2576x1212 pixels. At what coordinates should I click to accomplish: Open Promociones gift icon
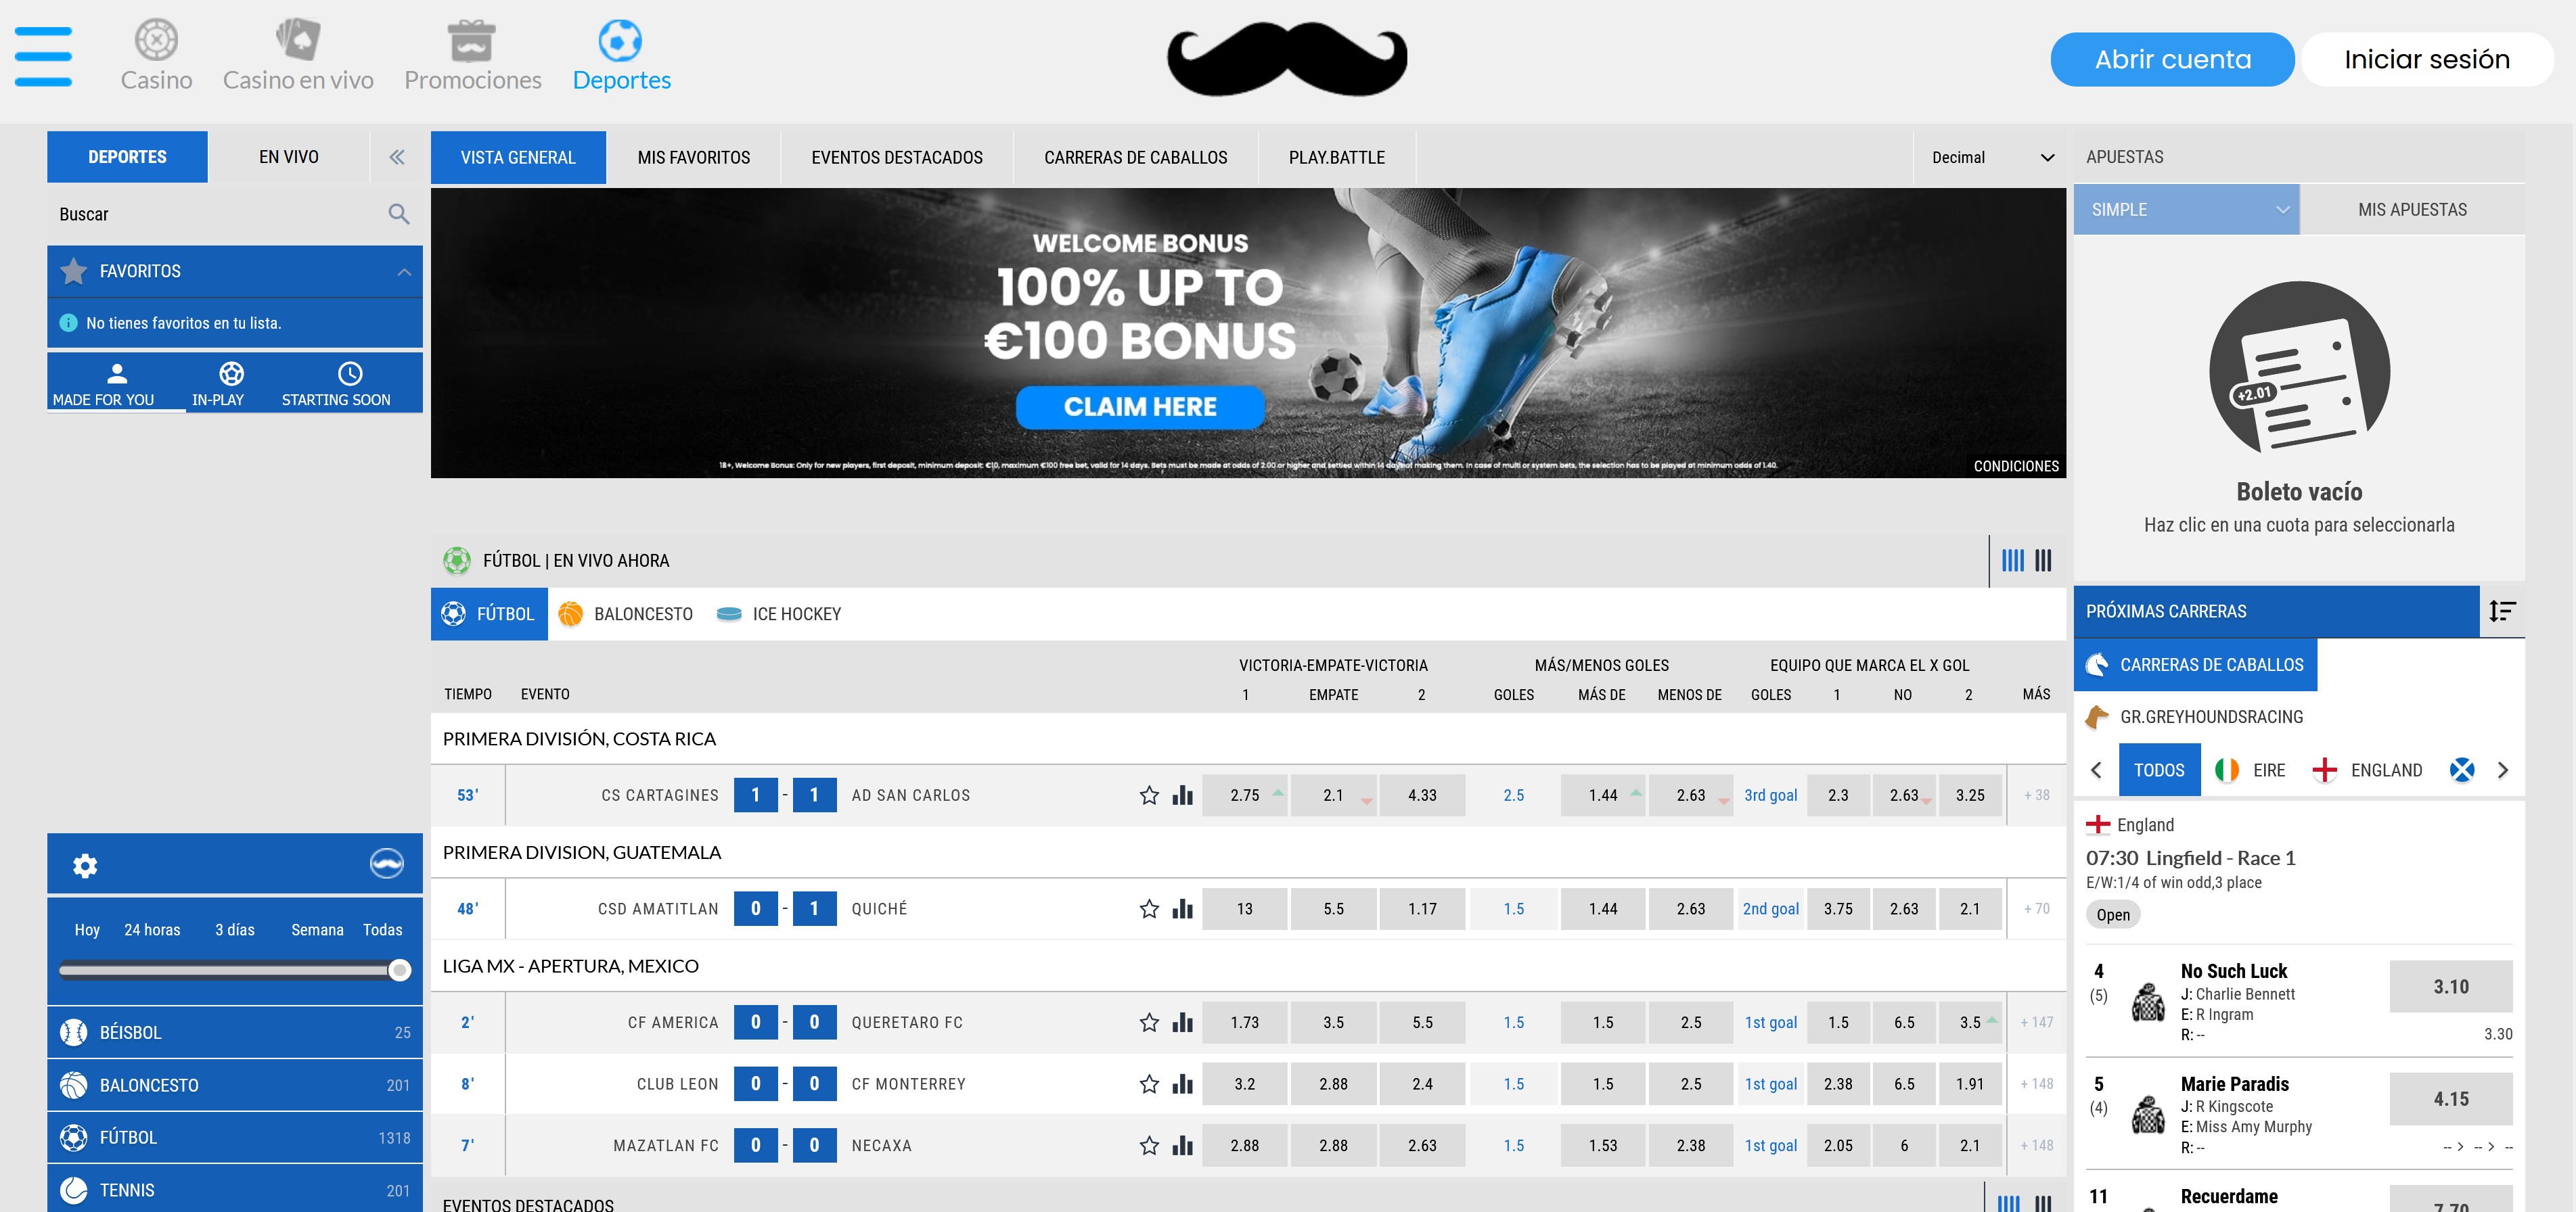click(471, 41)
